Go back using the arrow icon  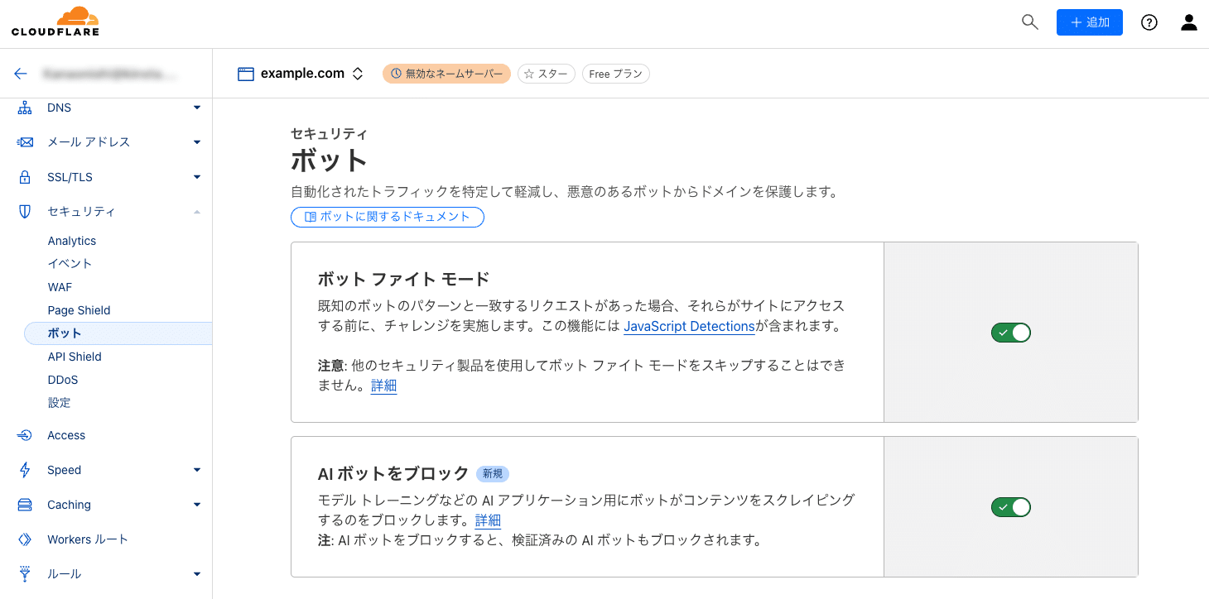[x=21, y=74]
